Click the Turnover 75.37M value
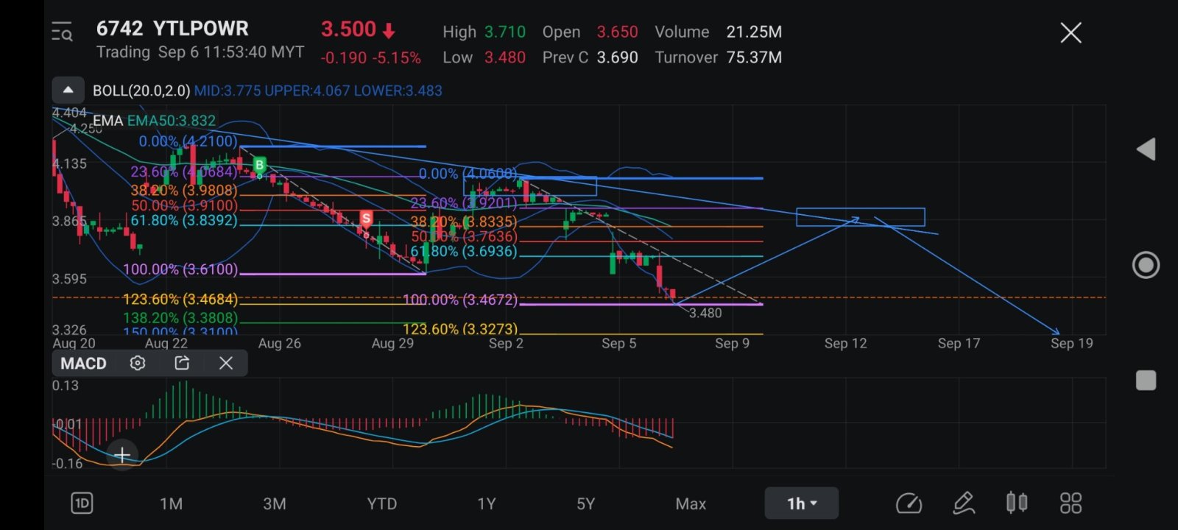This screenshot has width=1178, height=530. [x=754, y=57]
